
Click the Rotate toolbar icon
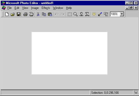point(106,14)
